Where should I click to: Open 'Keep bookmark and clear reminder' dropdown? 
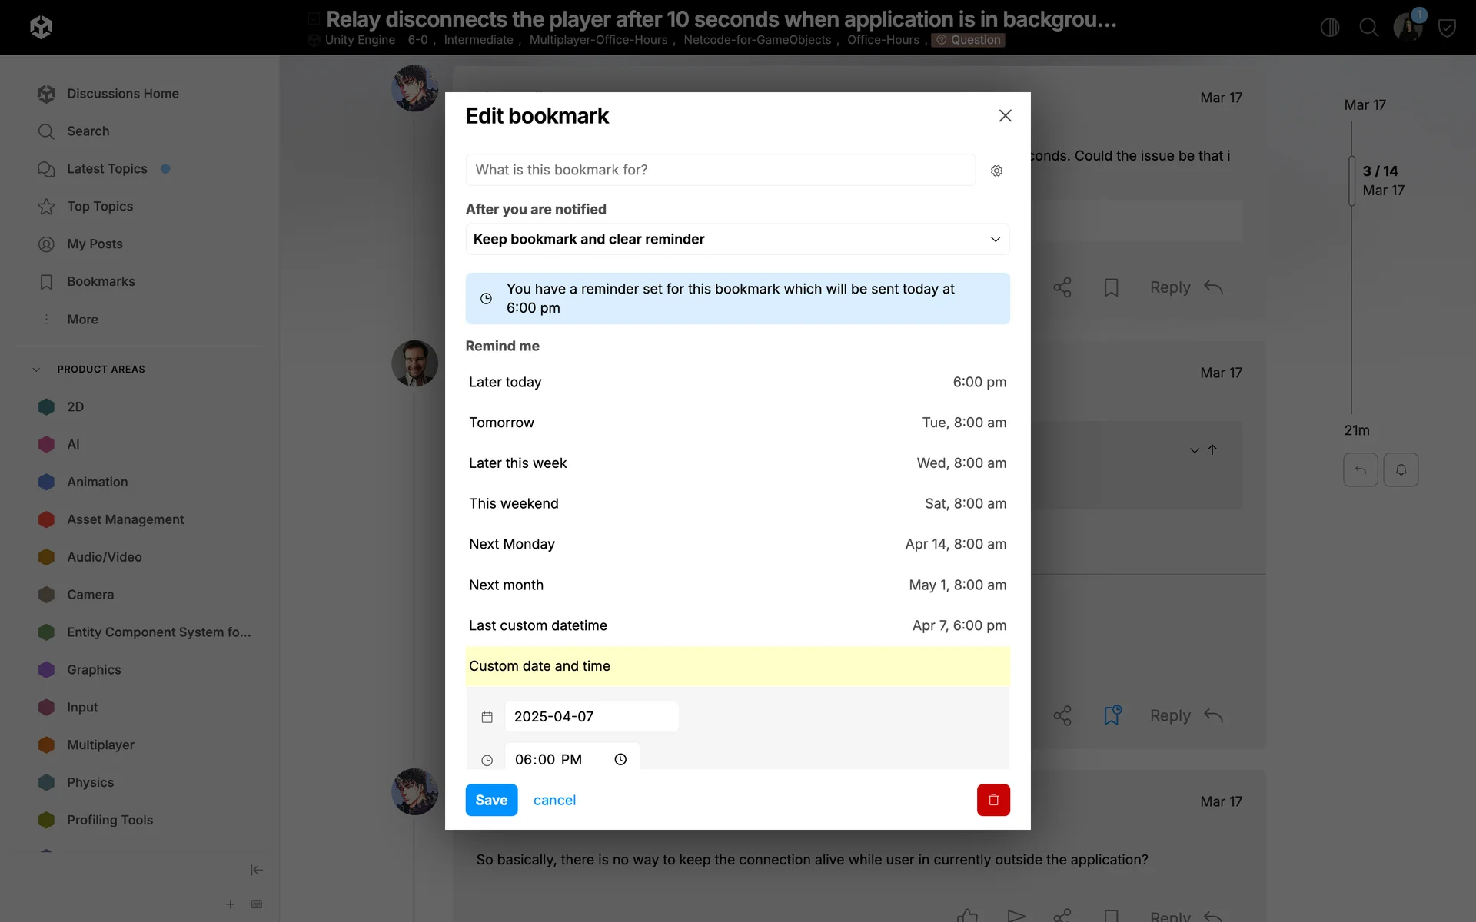pyautogui.click(x=737, y=239)
